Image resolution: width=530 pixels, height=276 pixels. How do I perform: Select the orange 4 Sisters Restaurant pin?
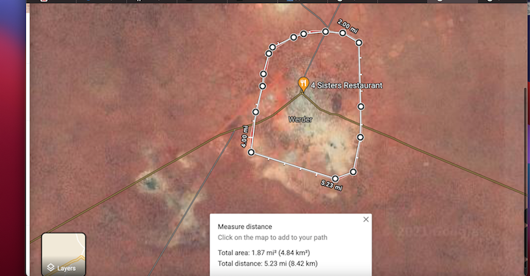[x=303, y=84]
